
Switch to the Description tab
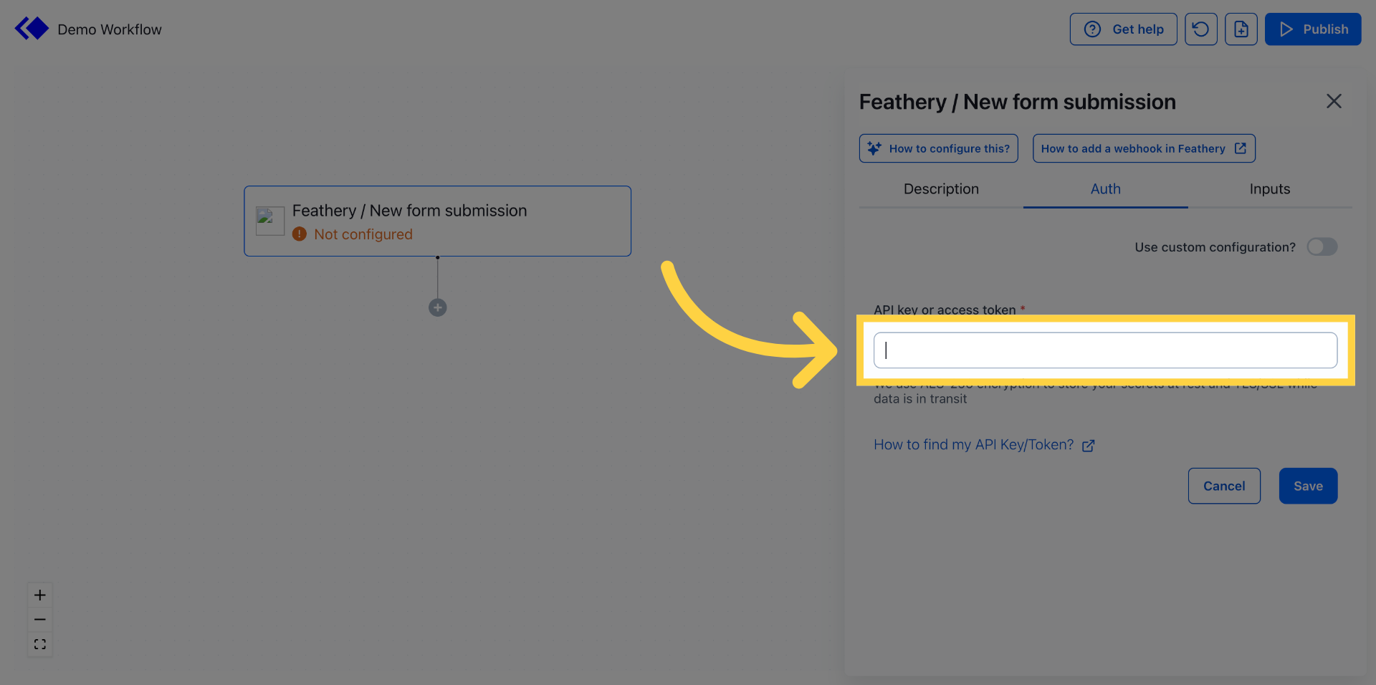941,188
